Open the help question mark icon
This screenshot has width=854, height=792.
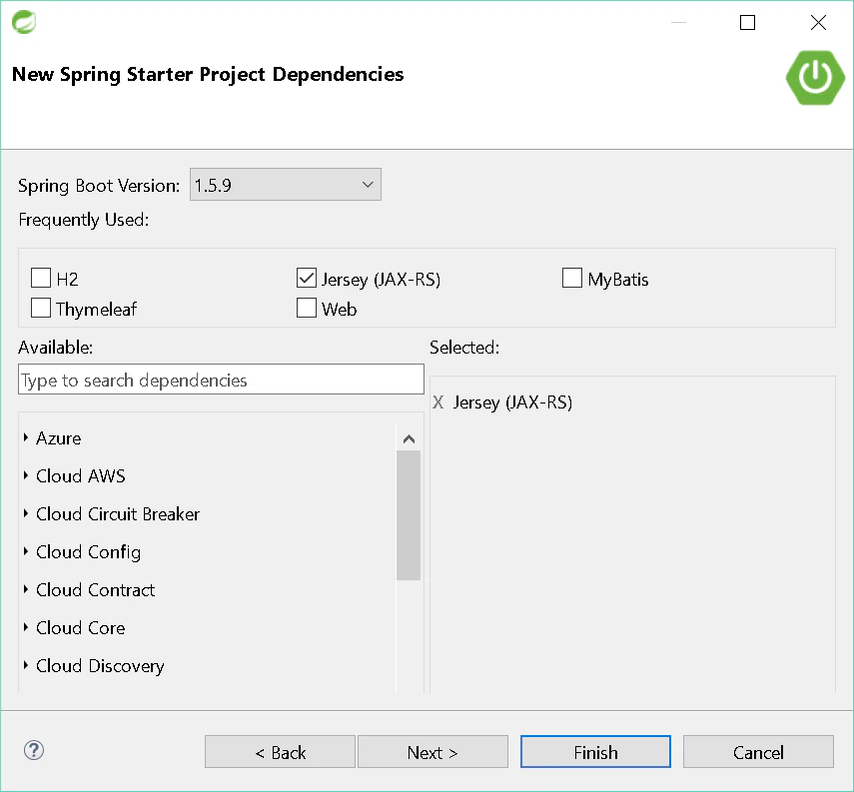click(34, 751)
